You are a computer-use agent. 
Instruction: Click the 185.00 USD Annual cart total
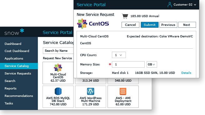[x=145, y=16]
